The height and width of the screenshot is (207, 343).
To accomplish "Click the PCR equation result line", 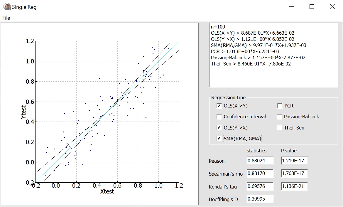I will [245, 51].
